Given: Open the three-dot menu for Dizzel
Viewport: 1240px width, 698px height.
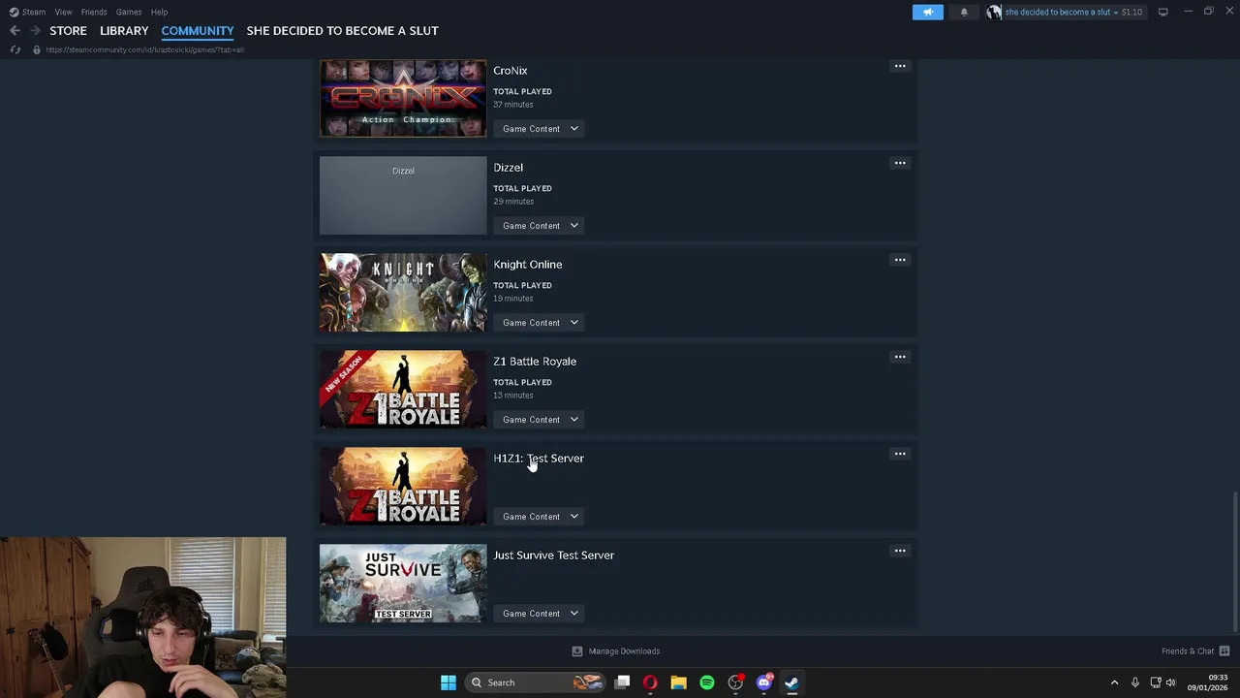Looking at the screenshot, I should tap(900, 163).
